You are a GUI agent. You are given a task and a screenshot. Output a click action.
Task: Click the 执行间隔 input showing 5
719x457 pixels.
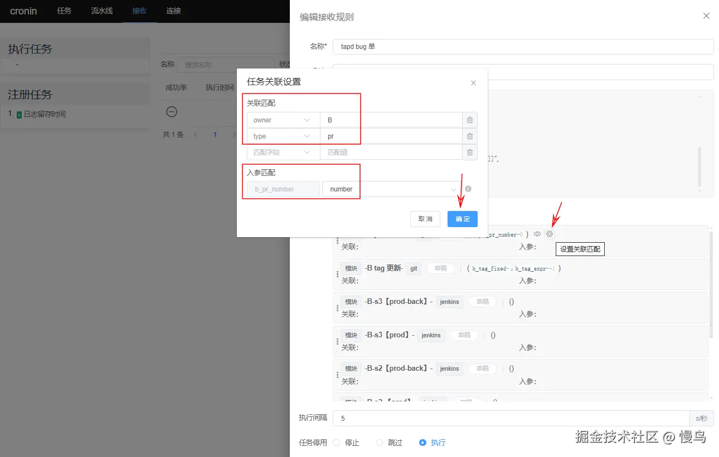pyautogui.click(x=511, y=419)
